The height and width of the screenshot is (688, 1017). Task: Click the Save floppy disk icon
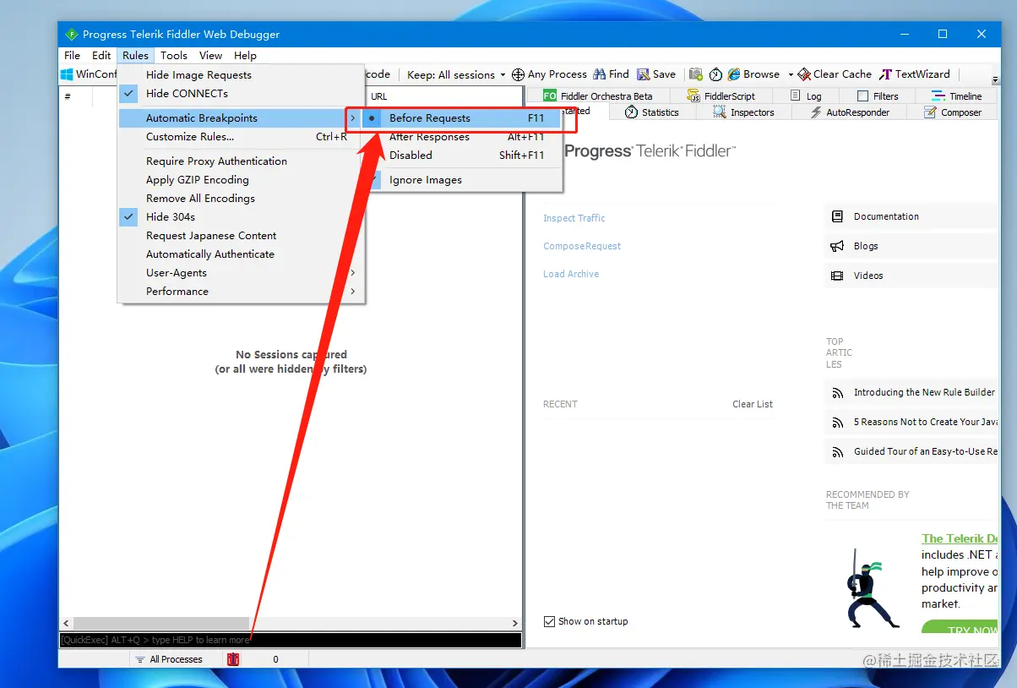pyautogui.click(x=643, y=74)
